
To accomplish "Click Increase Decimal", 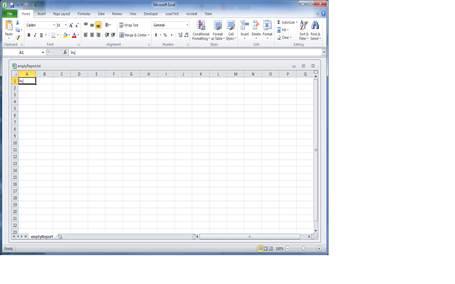I will click(180, 35).
